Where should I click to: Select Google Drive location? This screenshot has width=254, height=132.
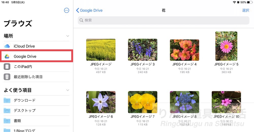[x=36, y=56]
